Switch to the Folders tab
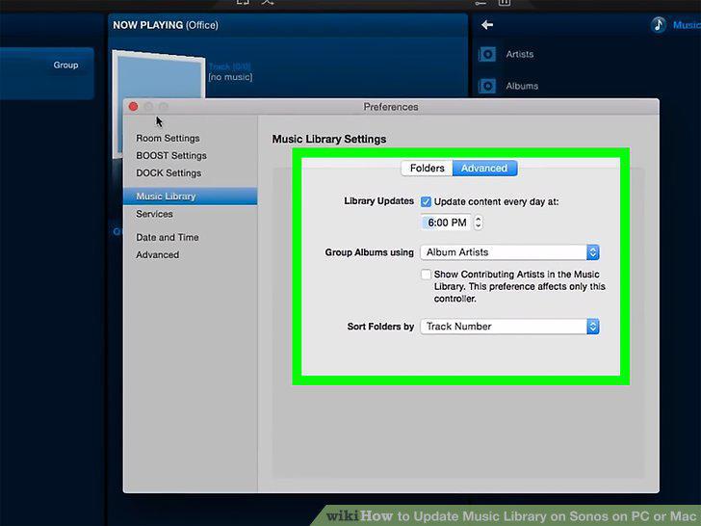The image size is (701, 526). [x=427, y=169]
